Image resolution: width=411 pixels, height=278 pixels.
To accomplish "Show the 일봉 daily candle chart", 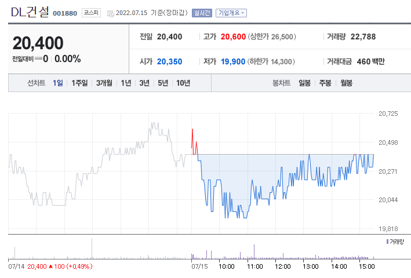I will click(304, 83).
